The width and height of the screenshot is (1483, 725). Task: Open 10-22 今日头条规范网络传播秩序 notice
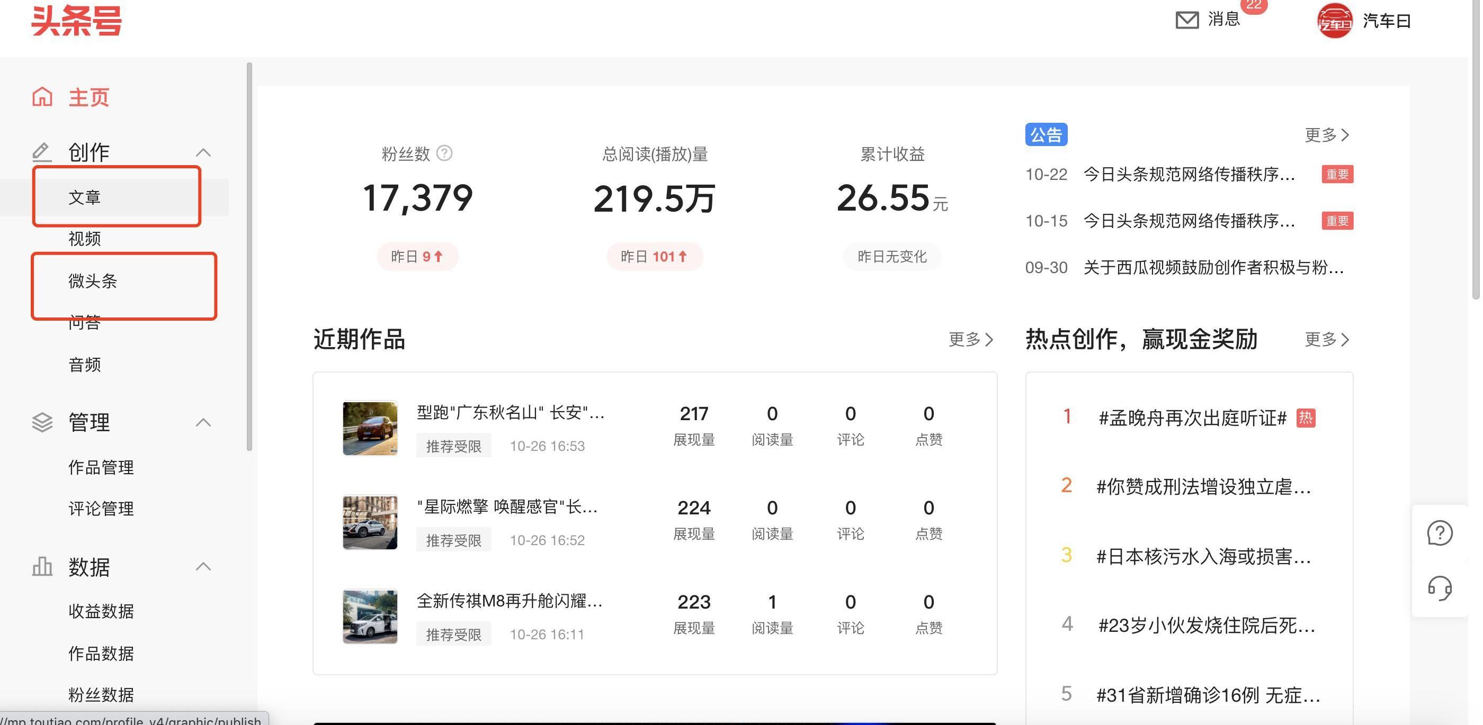tap(1190, 174)
